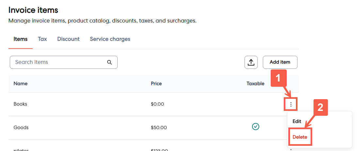
Task: Click the upload/export arrow icon button
Action: (251, 62)
